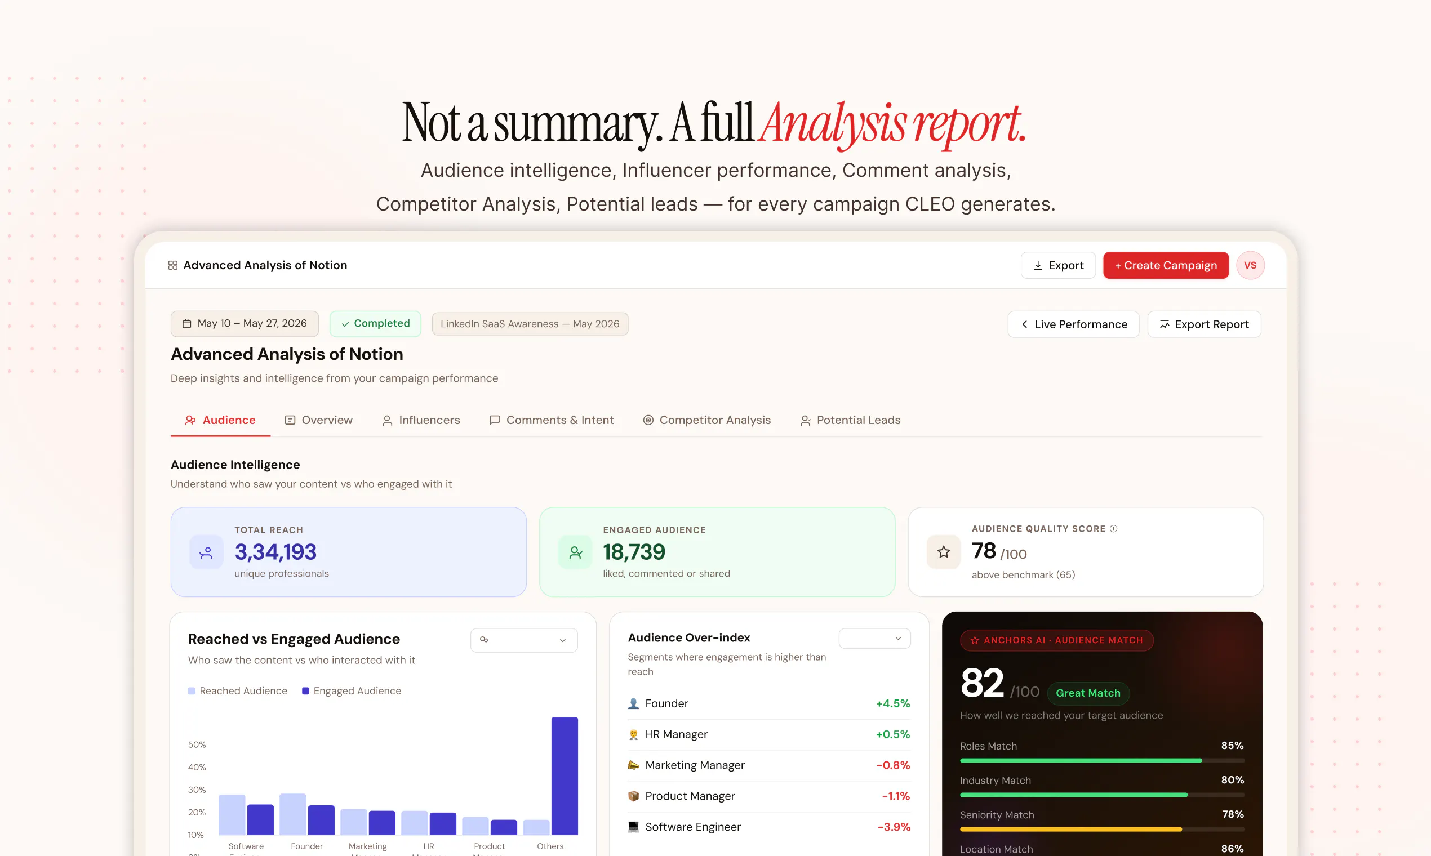Click the Potential Leads person icon
Viewport: 1431px width, 856px height.
pos(806,421)
